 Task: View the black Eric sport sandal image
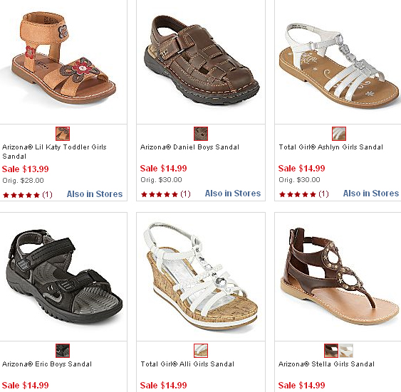(x=64, y=276)
